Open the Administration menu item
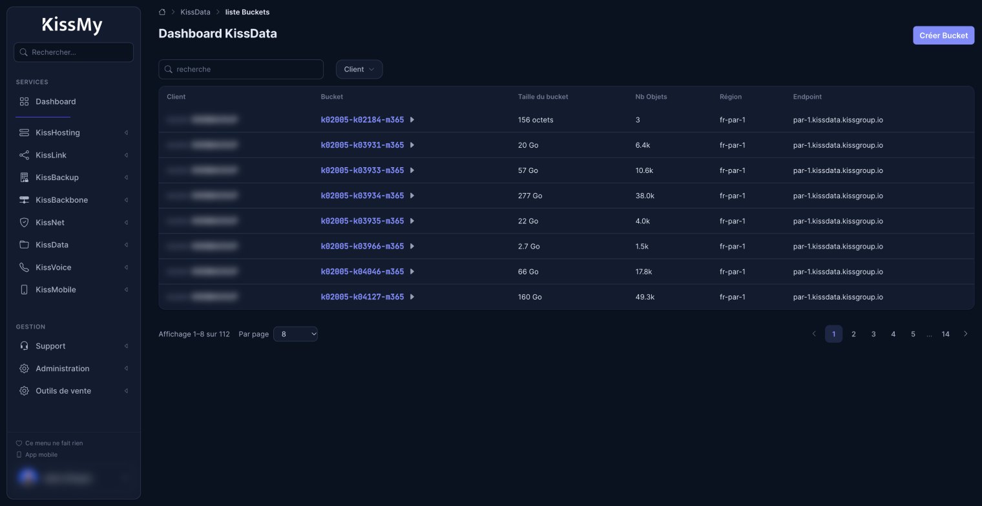 [74, 369]
